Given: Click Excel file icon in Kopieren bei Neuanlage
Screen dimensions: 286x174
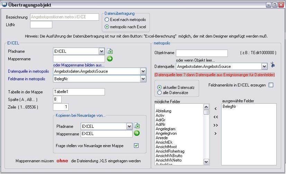Looking at the screenshot, I should 137,126.
